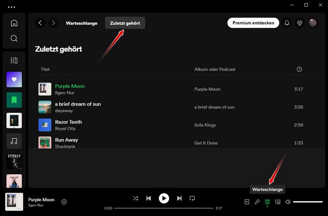Open notifications bell
This screenshot has height=216, width=328.
(x=287, y=23)
